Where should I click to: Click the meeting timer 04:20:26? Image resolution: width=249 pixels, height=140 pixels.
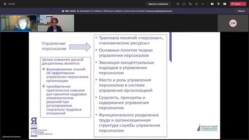pos(12,4)
